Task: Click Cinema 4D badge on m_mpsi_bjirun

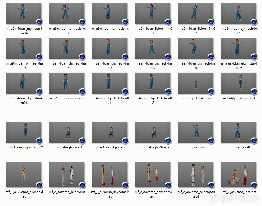Action: point(211,141)
